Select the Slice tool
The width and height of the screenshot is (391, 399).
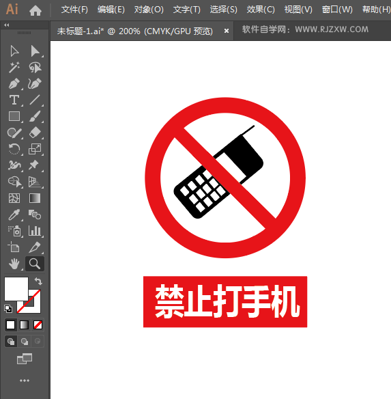35,247
